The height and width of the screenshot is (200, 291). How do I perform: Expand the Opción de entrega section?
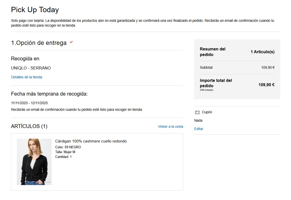coord(39,43)
